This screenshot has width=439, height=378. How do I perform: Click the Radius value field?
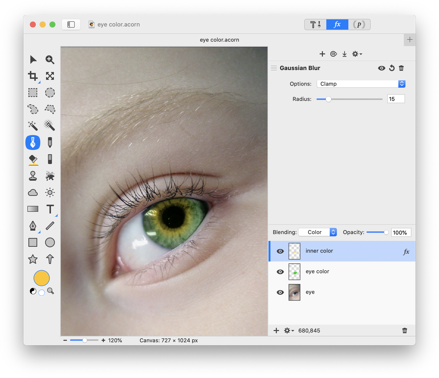click(396, 99)
